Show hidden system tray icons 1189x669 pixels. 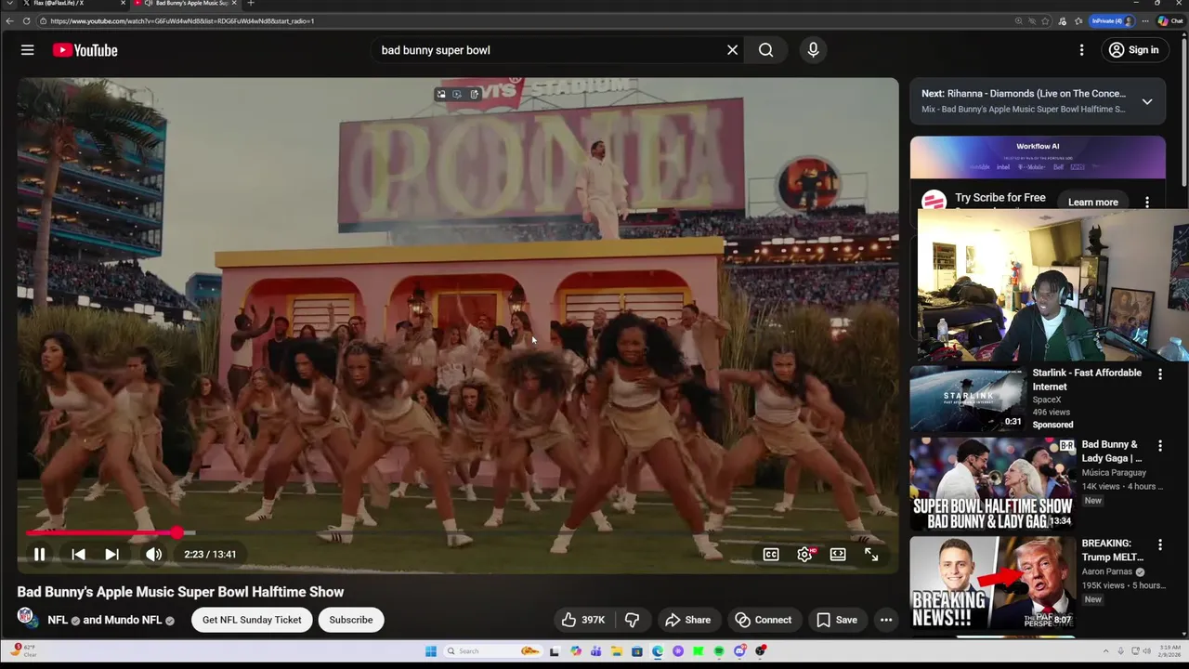(x=1106, y=651)
